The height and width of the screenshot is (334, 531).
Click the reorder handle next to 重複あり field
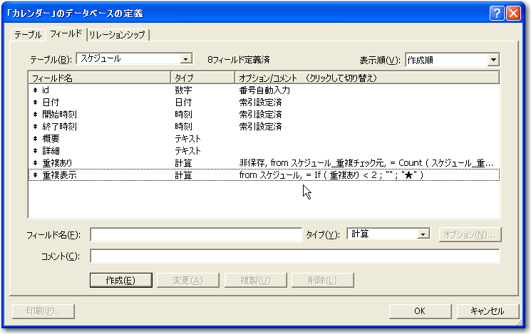(x=35, y=163)
